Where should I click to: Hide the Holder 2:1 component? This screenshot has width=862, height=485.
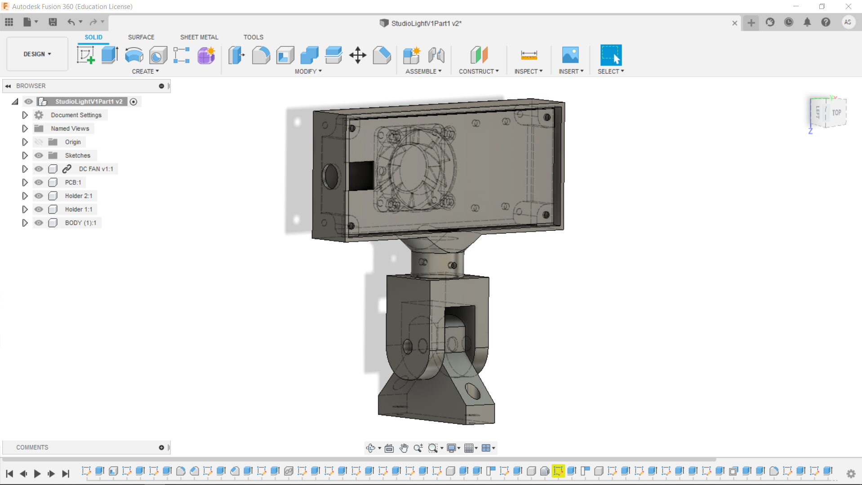coord(39,196)
